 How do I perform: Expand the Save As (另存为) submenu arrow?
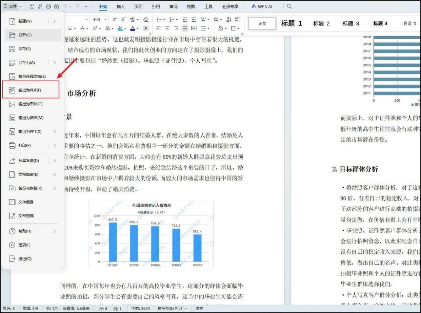click(55, 63)
